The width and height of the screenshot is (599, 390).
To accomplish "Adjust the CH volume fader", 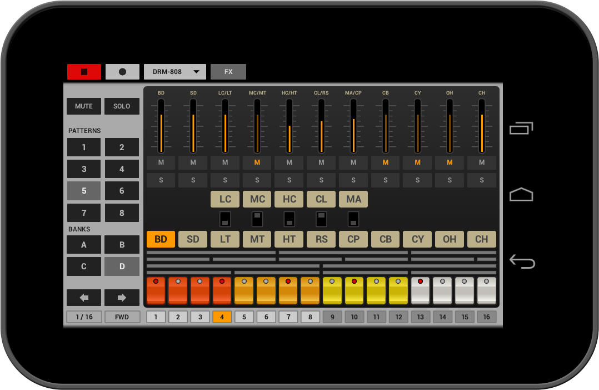I will (x=482, y=126).
